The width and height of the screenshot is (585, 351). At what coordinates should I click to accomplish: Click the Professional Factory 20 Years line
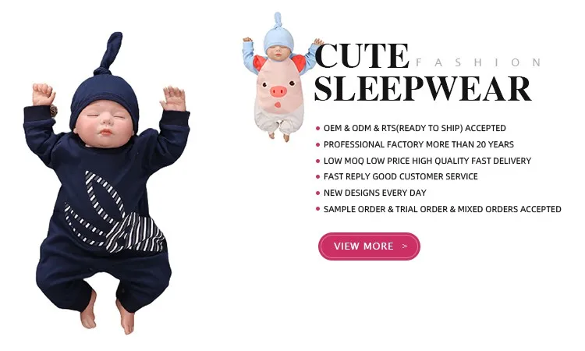coord(419,144)
